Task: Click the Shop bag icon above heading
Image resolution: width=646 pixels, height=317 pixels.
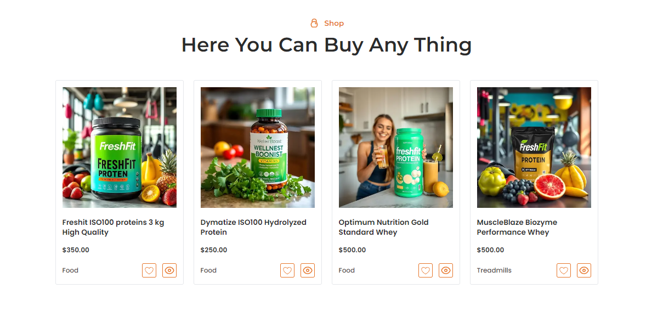Action: [x=314, y=23]
